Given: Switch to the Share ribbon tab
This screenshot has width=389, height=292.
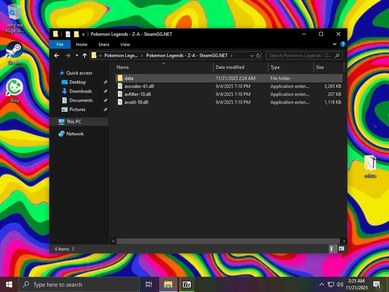Looking at the screenshot, I should [104, 44].
